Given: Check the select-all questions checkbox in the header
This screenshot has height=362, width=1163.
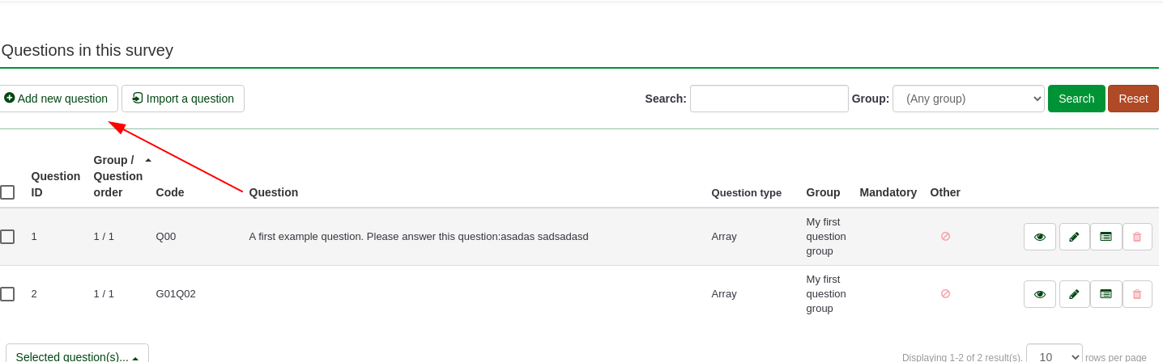Looking at the screenshot, I should (7, 192).
